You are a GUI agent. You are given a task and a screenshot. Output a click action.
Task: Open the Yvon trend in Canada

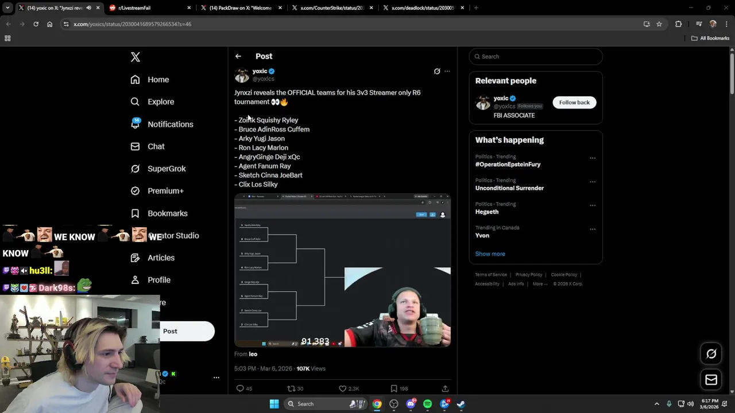pos(482,235)
